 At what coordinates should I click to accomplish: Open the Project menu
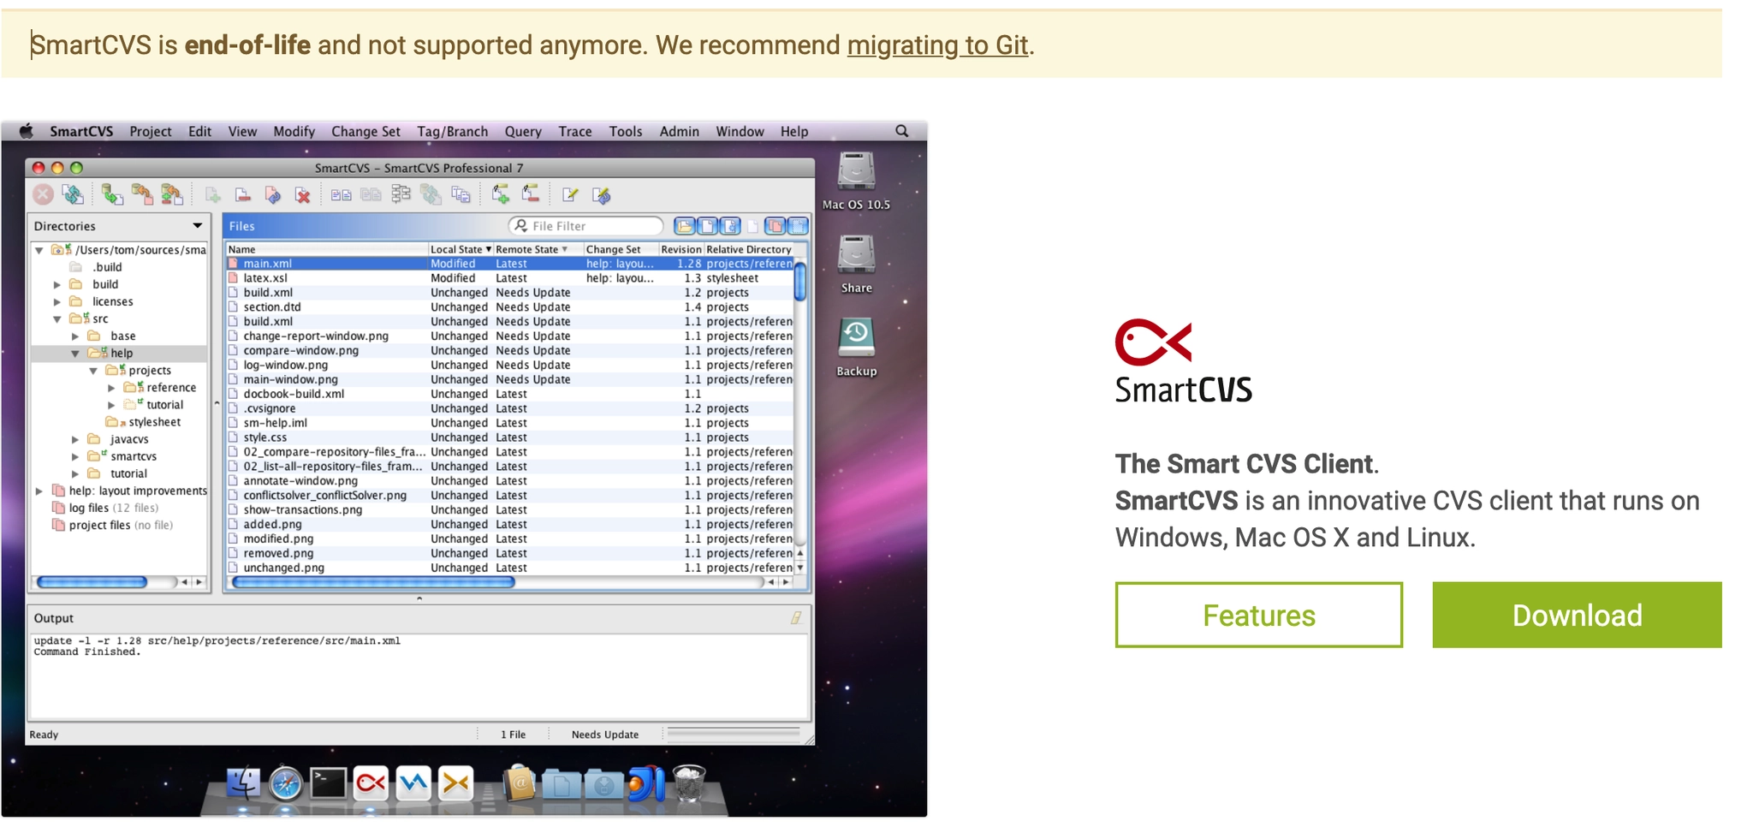(x=151, y=131)
